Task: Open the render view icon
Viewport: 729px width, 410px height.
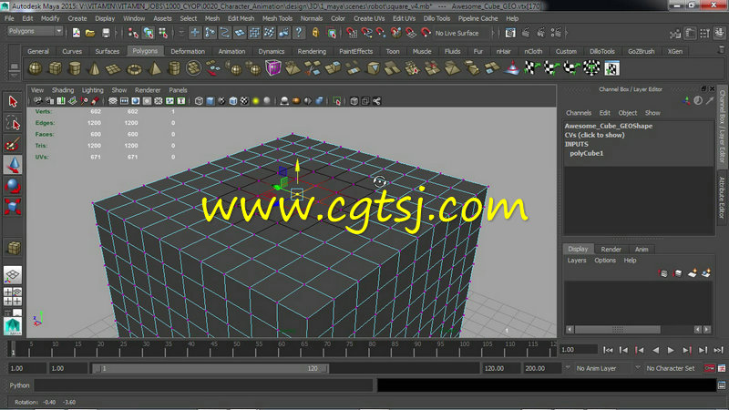Action: coord(510,33)
